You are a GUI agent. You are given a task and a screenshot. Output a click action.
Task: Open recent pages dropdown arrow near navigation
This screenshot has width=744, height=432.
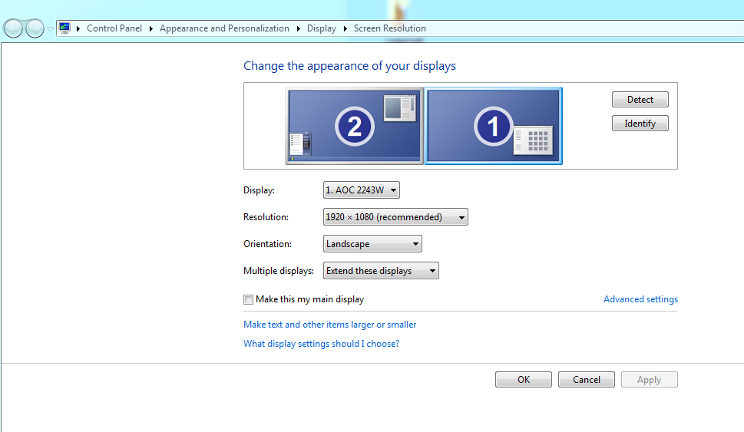pyautogui.click(x=50, y=29)
